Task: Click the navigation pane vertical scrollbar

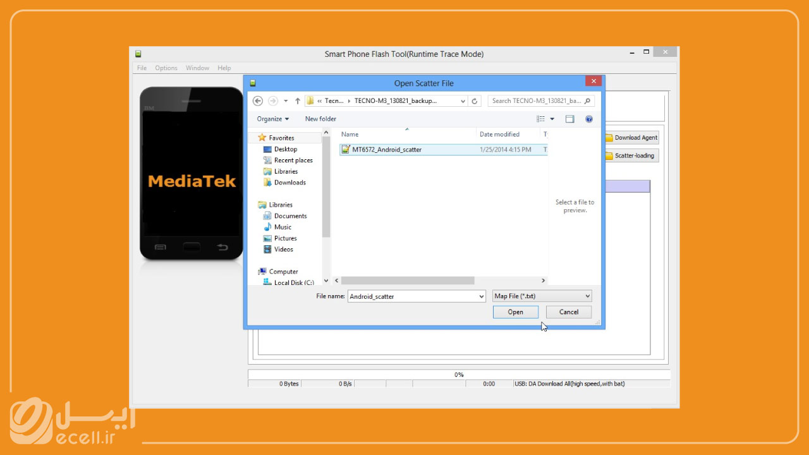Action: click(x=326, y=187)
